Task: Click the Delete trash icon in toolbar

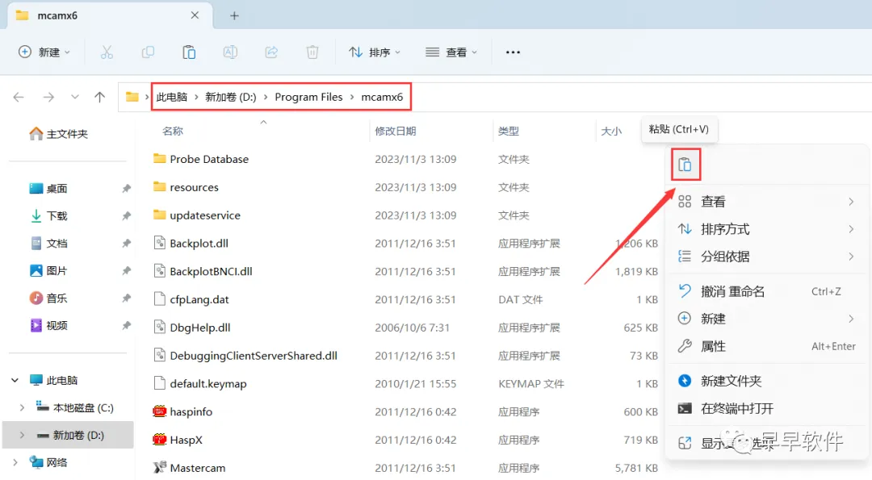Action: point(312,52)
